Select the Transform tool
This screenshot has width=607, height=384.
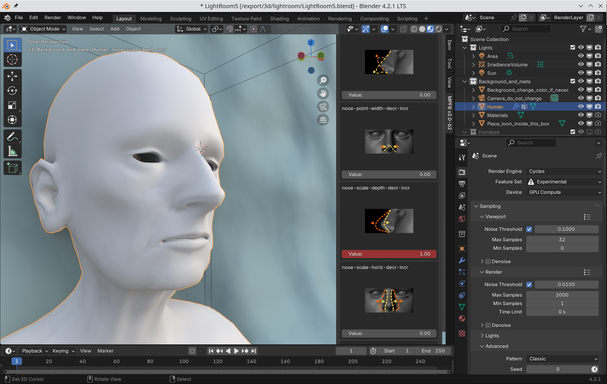(x=12, y=120)
